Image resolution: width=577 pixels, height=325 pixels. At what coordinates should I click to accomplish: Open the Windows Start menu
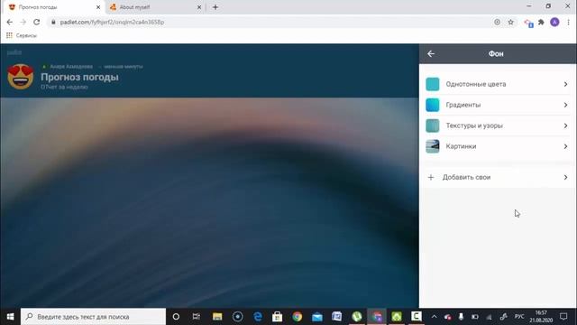coord(10,317)
